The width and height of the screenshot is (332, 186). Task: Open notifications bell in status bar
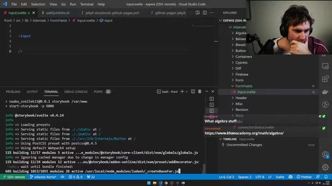click(326, 177)
